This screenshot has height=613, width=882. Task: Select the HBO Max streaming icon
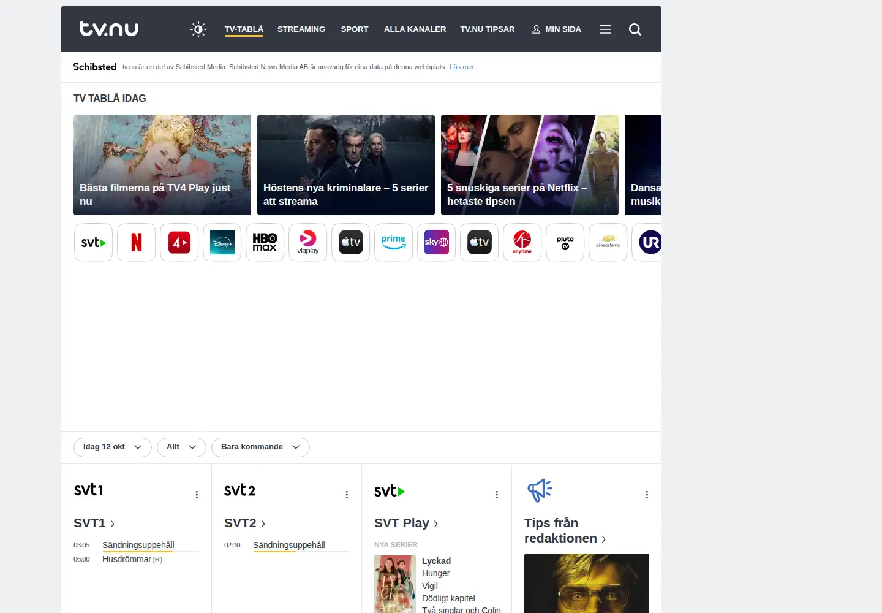pos(265,243)
